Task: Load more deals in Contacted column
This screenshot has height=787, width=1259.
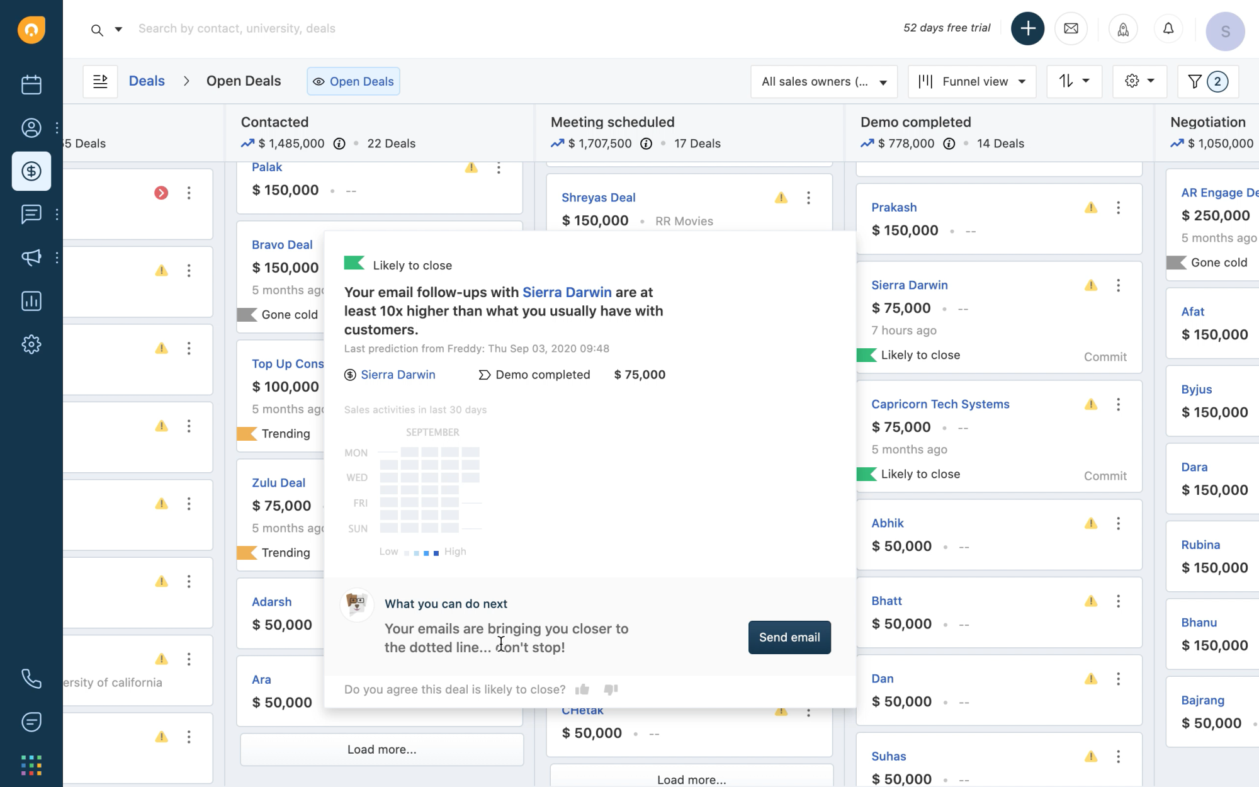Action: 381,749
